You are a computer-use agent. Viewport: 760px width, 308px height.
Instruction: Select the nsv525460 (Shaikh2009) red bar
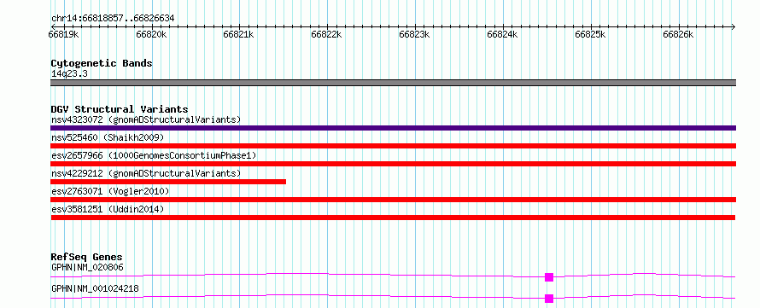pyautogui.click(x=393, y=146)
